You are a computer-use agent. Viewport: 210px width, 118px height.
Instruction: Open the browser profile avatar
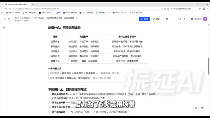tap(204, 9)
